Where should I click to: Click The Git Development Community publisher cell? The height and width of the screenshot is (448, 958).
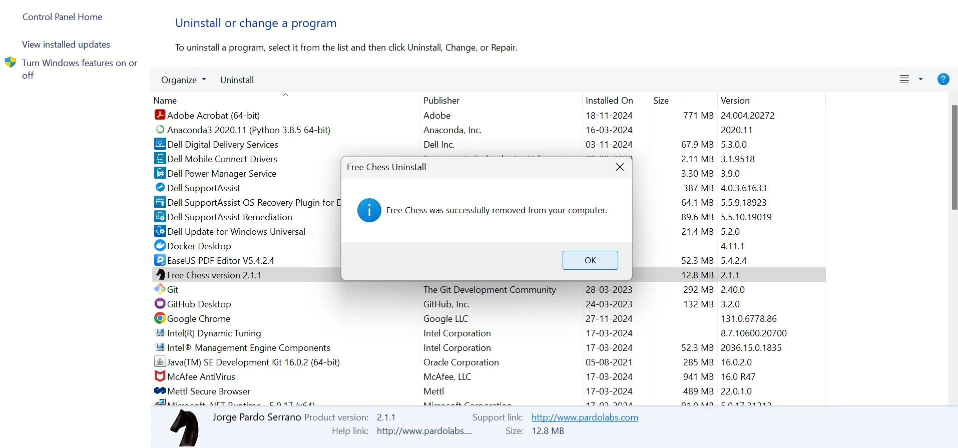(x=490, y=289)
